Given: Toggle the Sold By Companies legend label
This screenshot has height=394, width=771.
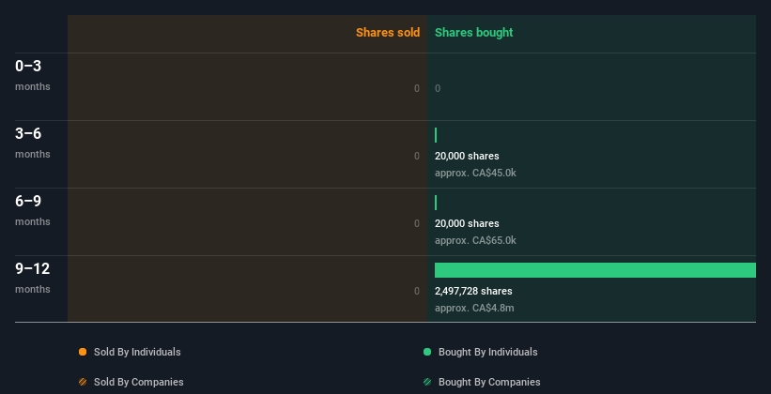Looking at the screenshot, I should (139, 382).
